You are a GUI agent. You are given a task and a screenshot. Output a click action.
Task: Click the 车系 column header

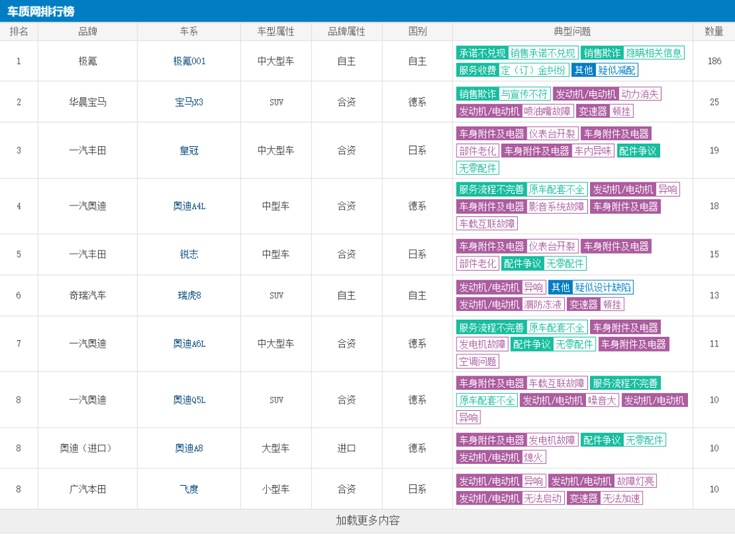click(x=189, y=31)
